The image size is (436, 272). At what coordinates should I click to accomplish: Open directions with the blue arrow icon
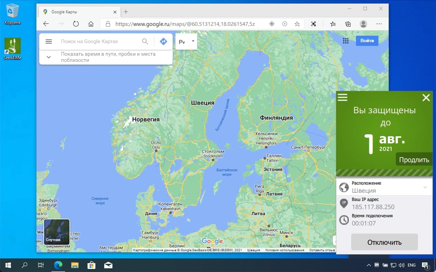click(163, 41)
